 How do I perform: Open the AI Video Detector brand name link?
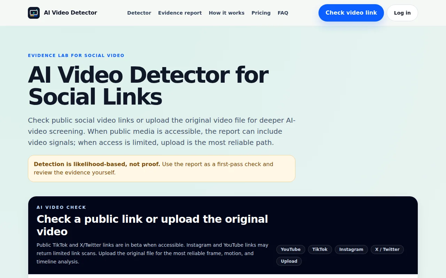[x=70, y=13]
